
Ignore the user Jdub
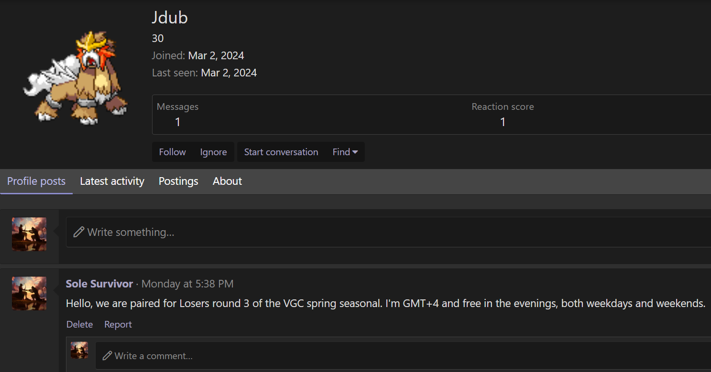click(213, 152)
